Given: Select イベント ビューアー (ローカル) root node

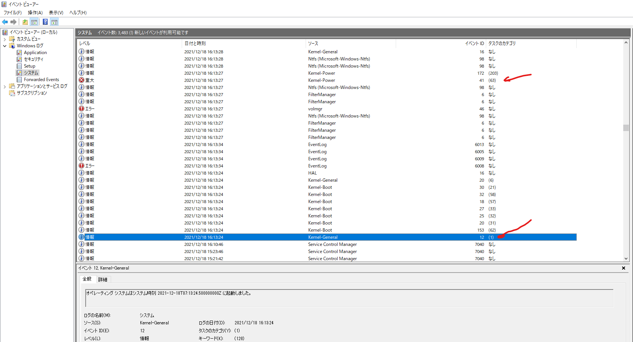Looking at the screenshot, I should click(33, 32).
